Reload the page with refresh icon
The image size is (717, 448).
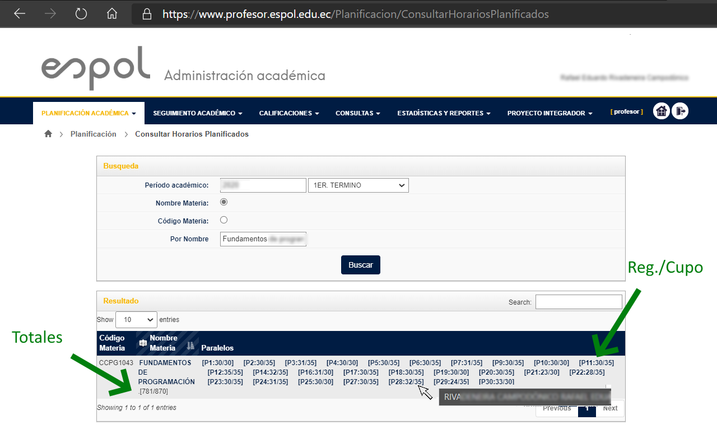click(81, 14)
